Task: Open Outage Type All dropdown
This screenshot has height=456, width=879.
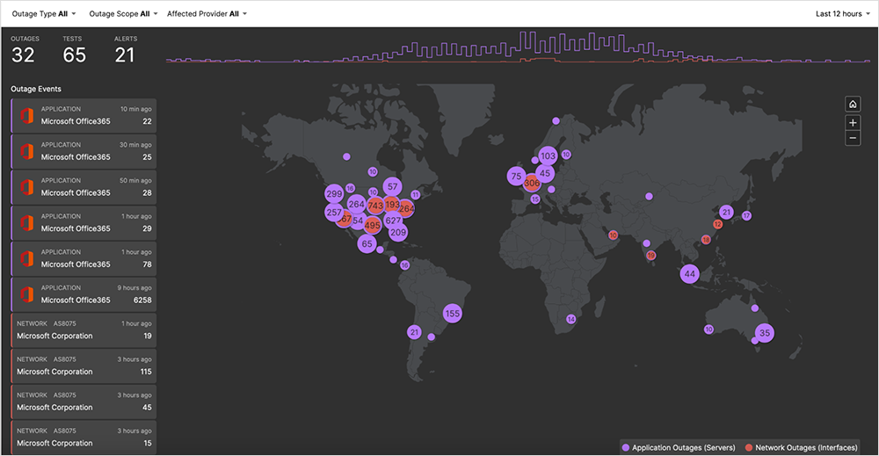Action: click(x=44, y=13)
